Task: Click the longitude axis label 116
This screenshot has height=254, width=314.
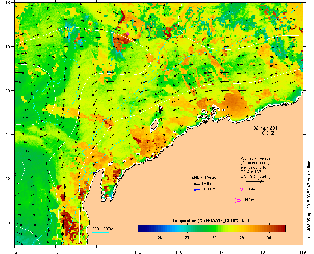Action: click(179, 252)
